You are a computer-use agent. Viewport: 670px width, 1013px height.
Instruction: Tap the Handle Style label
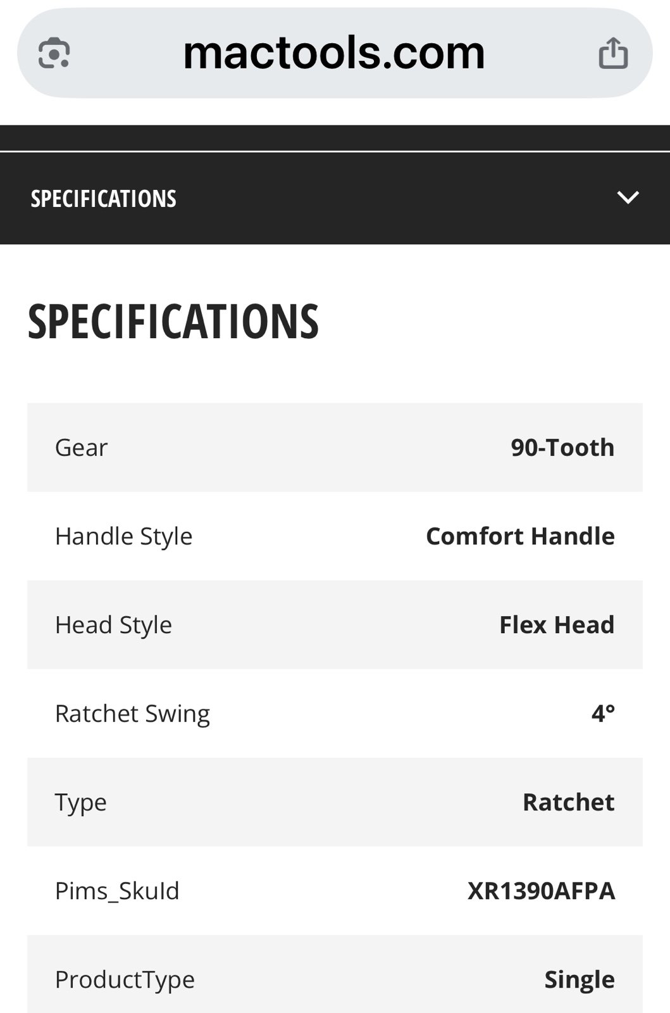[x=124, y=536]
